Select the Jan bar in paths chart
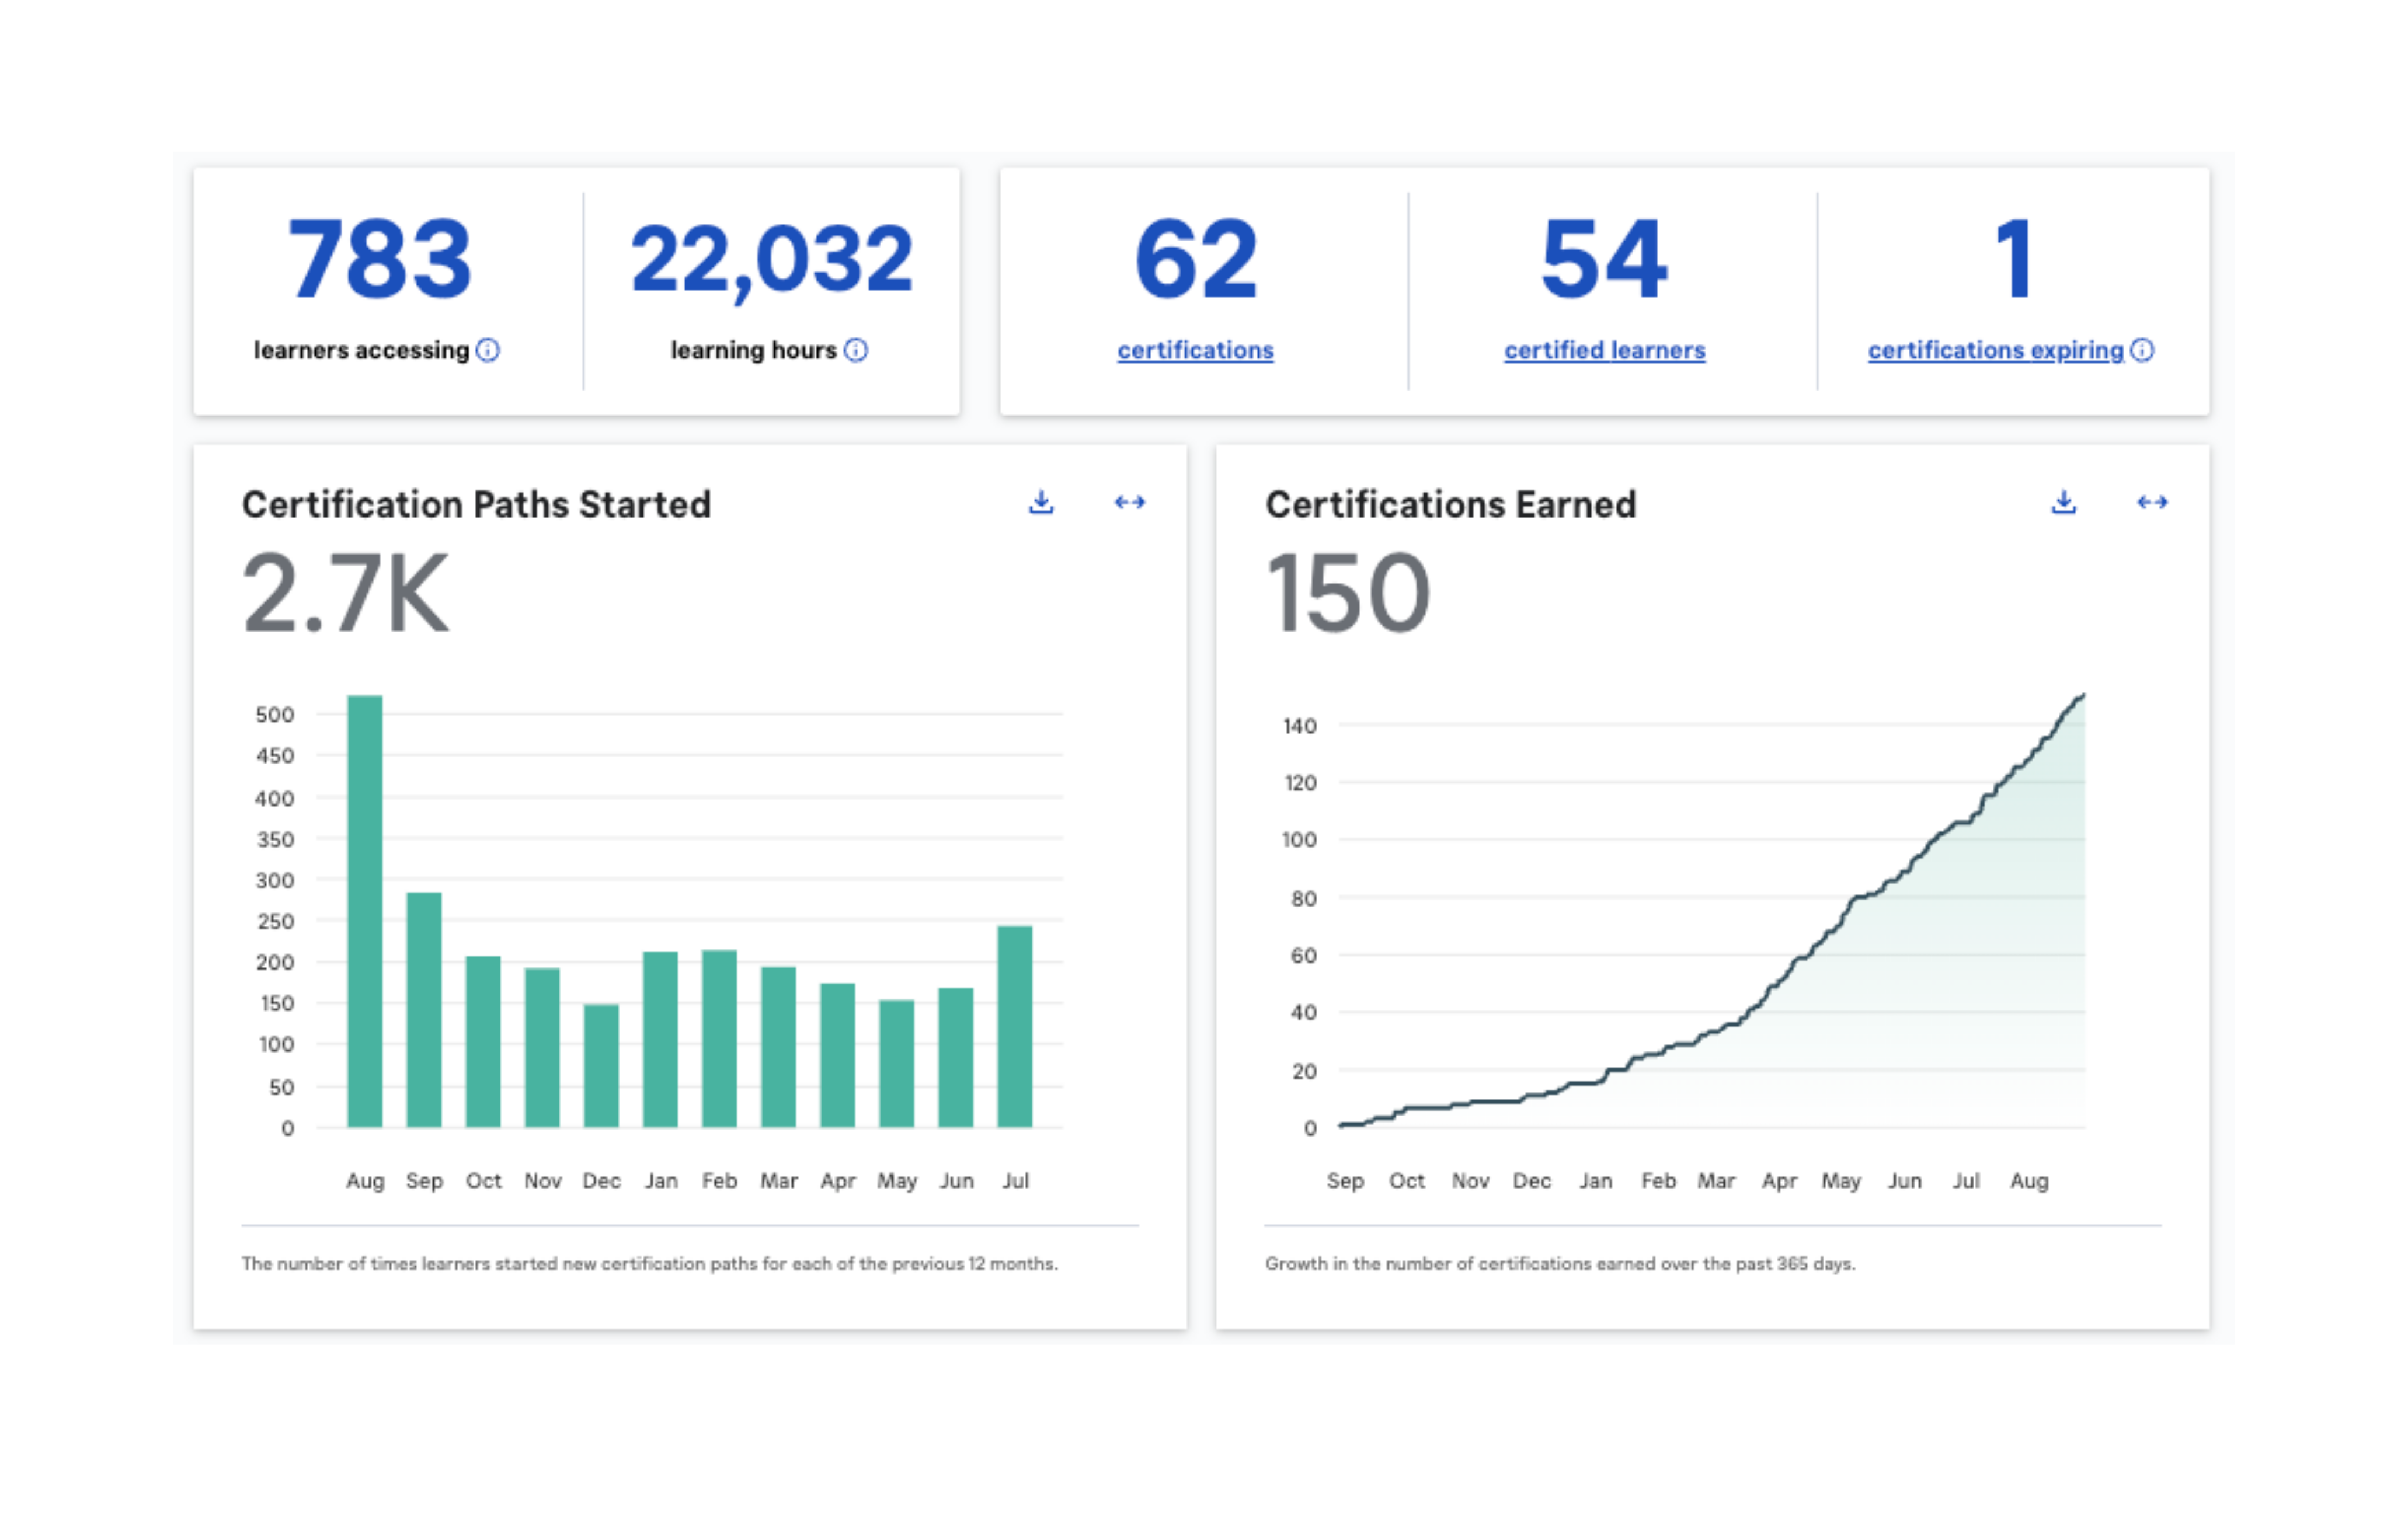The width and height of the screenshot is (2408, 1516). pos(660,1040)
